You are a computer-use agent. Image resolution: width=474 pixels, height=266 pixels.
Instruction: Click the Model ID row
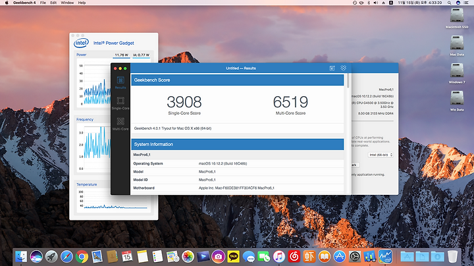click(238, 180)
